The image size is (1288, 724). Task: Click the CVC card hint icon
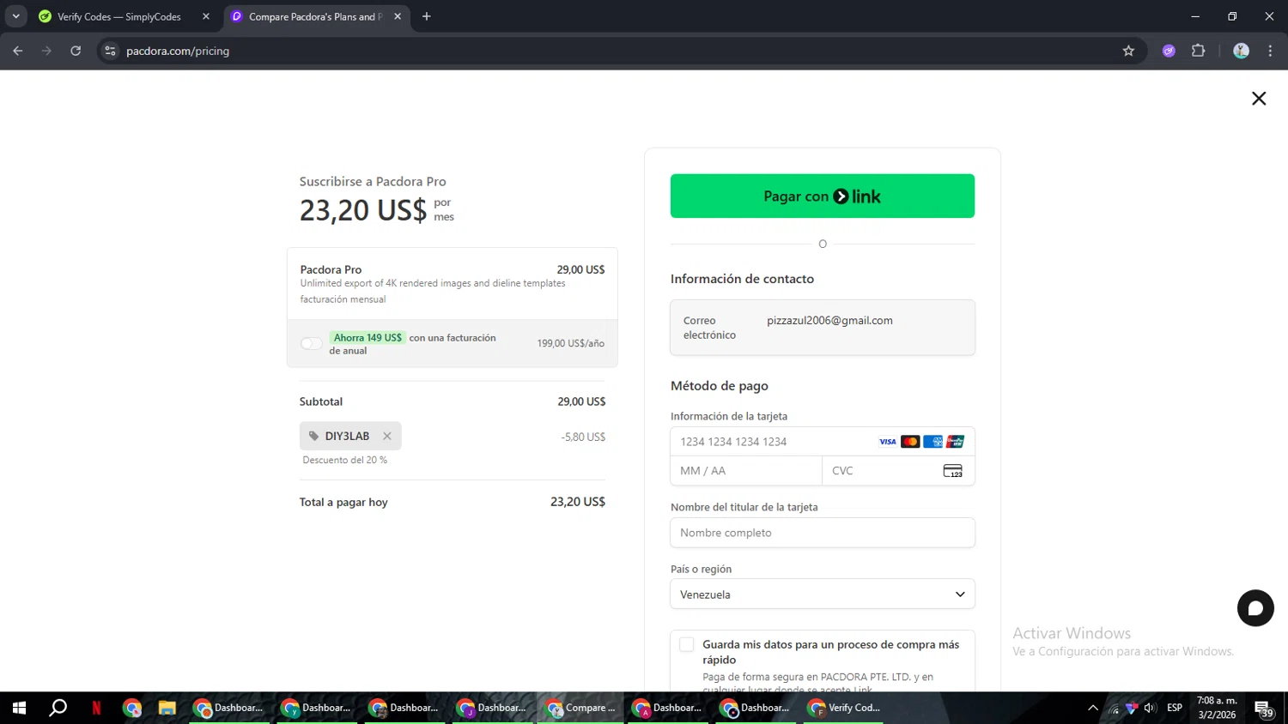coord(953,471)
